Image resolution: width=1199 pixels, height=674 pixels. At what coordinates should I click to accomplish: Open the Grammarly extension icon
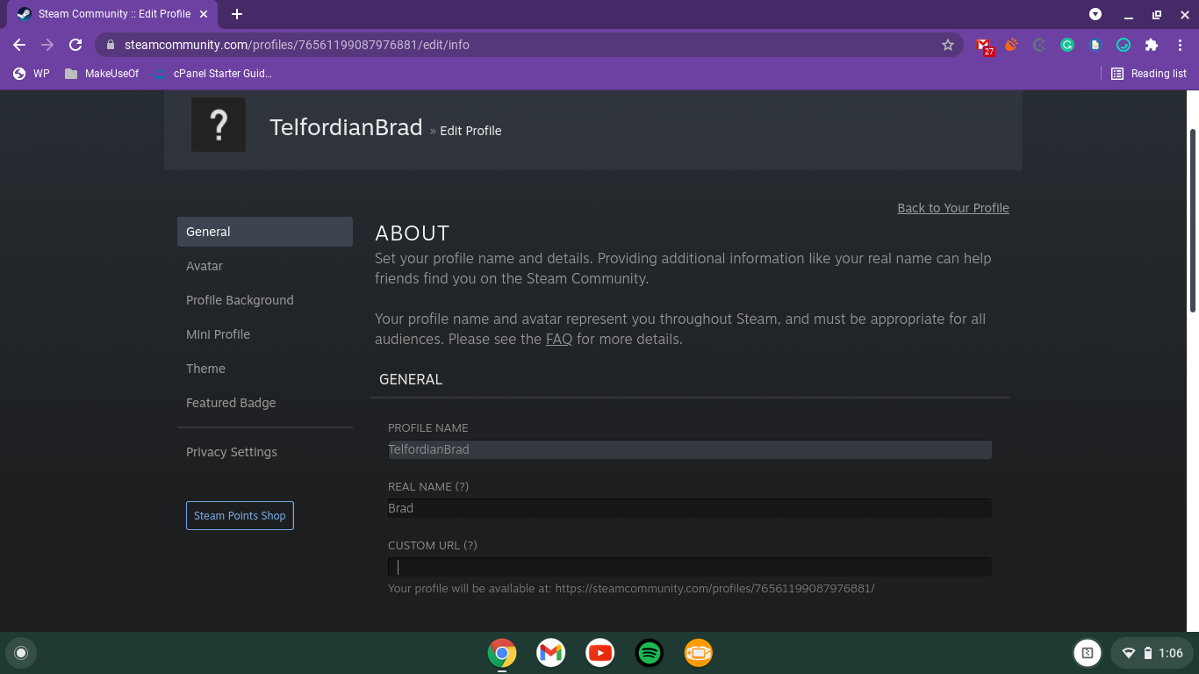[1067, 45]
